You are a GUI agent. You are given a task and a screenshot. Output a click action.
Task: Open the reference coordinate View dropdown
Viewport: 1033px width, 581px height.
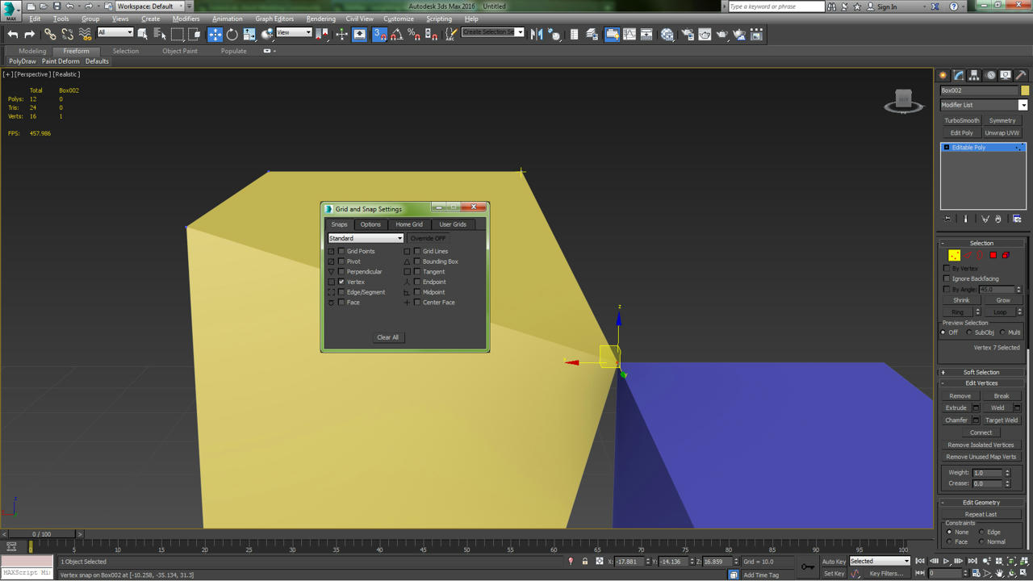pos(294,32)
